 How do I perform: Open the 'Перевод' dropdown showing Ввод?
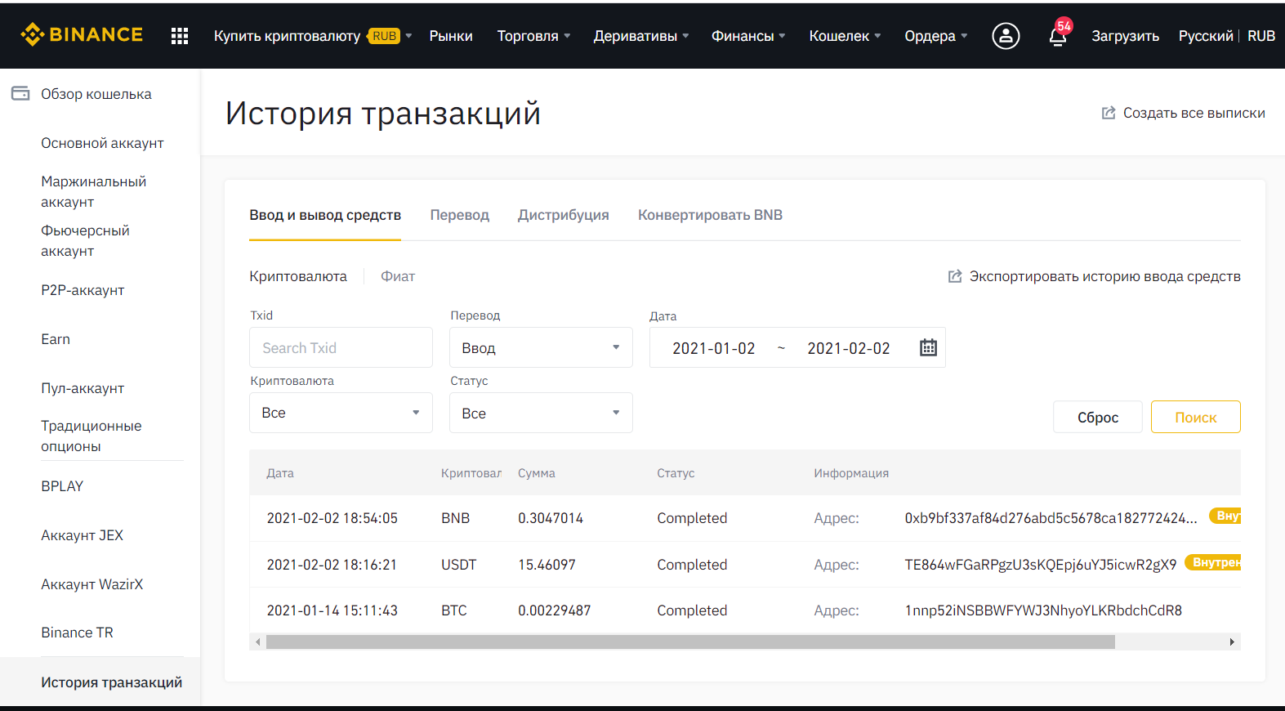tap(541, 347)
